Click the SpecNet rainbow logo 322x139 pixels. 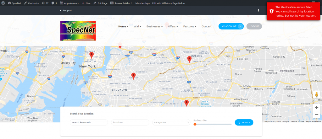tap(78, 31)
